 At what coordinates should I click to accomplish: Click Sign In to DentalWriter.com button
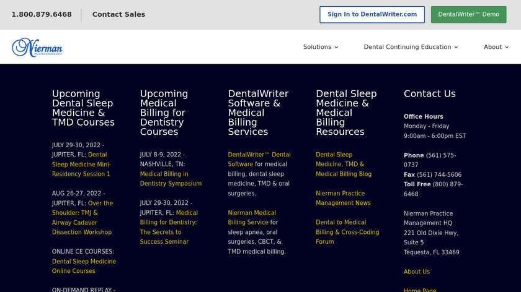pos(372,15)
